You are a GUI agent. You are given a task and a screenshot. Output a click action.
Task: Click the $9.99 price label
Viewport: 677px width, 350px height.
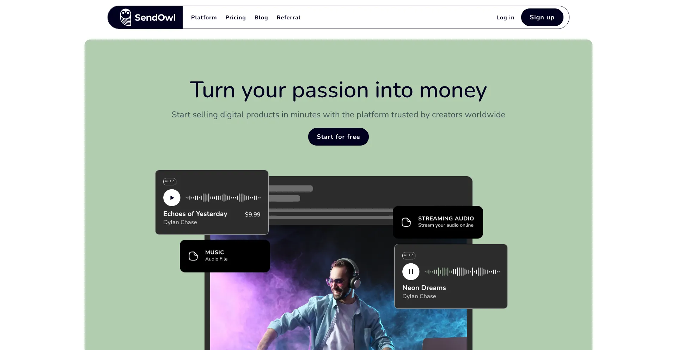(252, 214)
